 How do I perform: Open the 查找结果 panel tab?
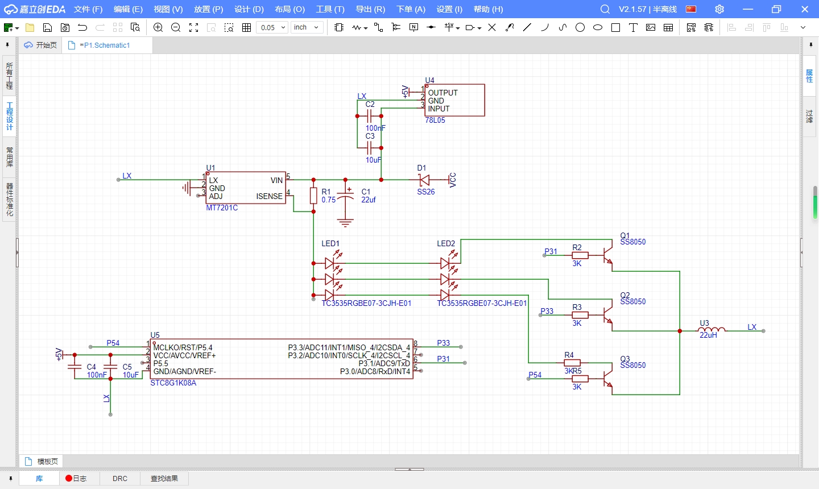click(164, 478)
